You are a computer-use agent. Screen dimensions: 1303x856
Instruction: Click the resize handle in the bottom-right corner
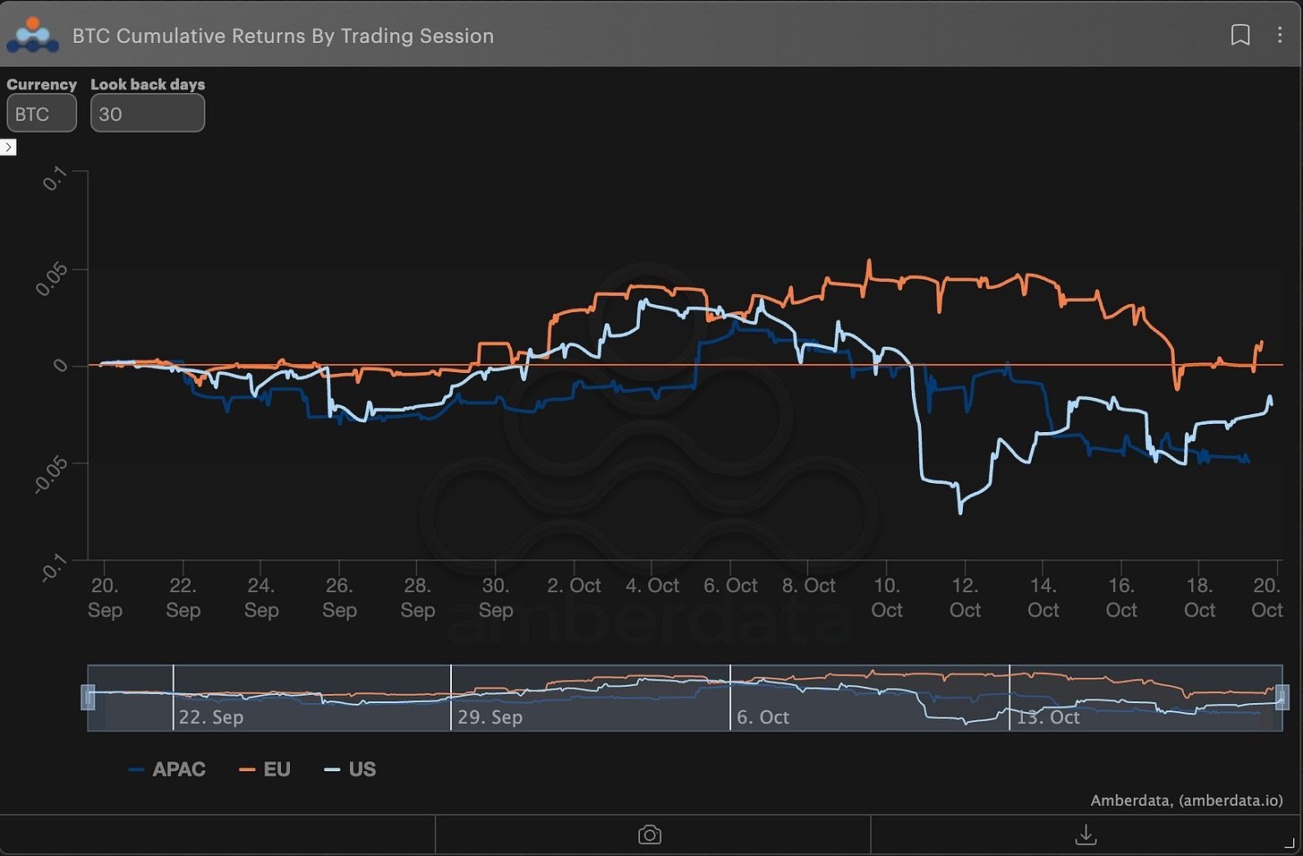pos(1289,843)
